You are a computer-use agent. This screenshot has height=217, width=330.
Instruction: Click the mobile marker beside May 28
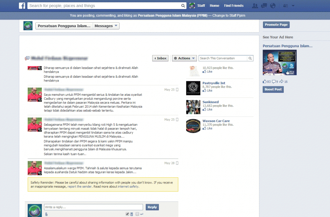point(177,163)
